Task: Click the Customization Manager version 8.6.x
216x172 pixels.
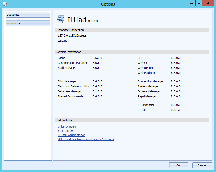Action: point(96,63)
